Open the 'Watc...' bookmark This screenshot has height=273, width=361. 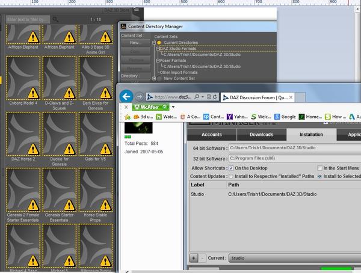click(166, 117)
